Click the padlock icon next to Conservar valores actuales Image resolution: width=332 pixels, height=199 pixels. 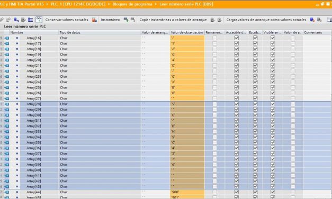coord(94,20)
